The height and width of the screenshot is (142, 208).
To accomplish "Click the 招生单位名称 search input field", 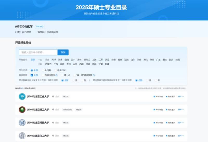I will tap(38, 52).
